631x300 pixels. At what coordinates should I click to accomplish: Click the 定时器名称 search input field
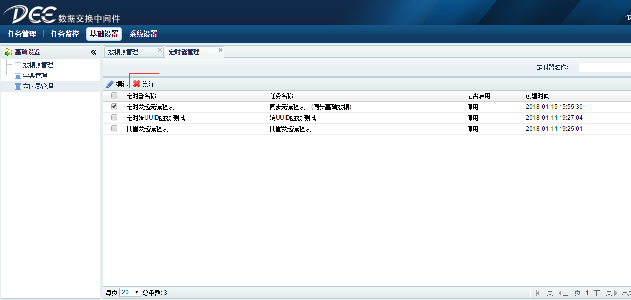click(x=605, y=67)
